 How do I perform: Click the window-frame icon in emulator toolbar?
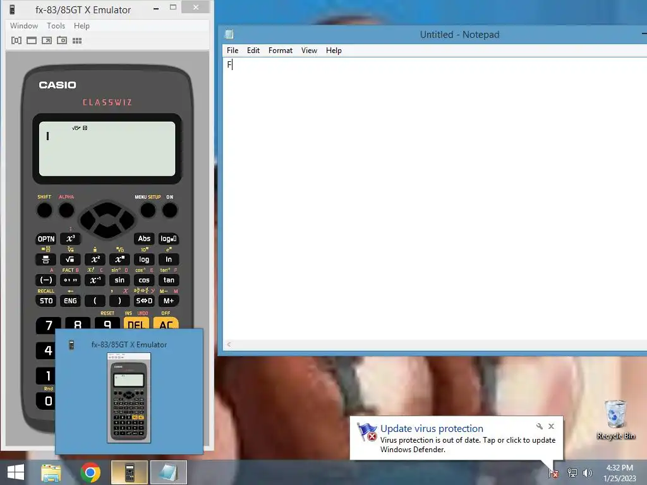click(32, 40)
